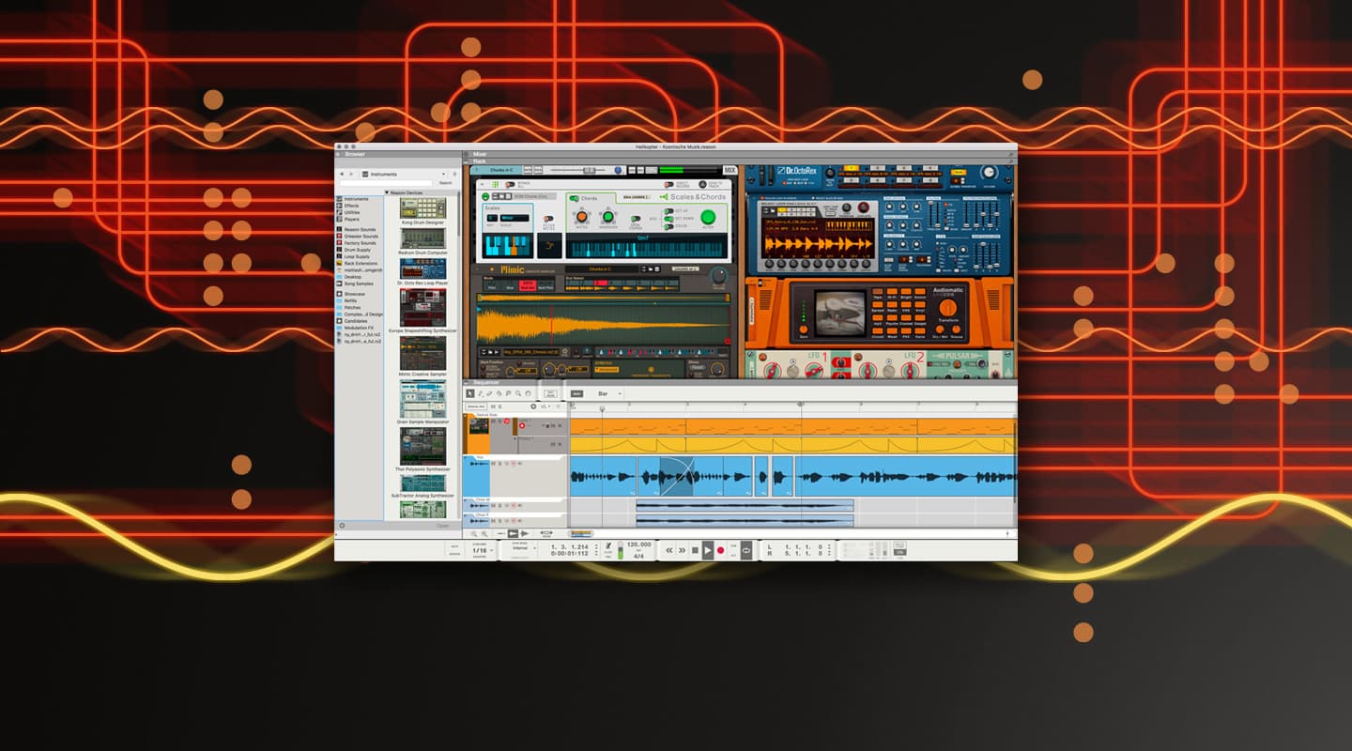Screen dimensions: 1352x751
Task: Click the Play button in transport
Action: pyautogui.click(x=708, y=550)
